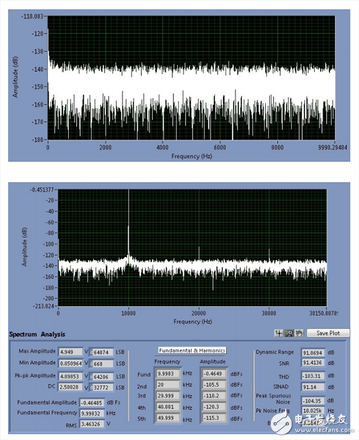Choose the hand panning tool
The width and height of the screenshot is (359, 440).
[x=299, y=333]
